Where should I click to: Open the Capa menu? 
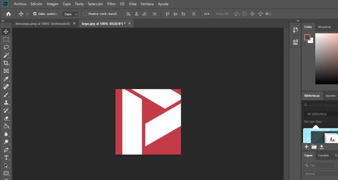67,4
